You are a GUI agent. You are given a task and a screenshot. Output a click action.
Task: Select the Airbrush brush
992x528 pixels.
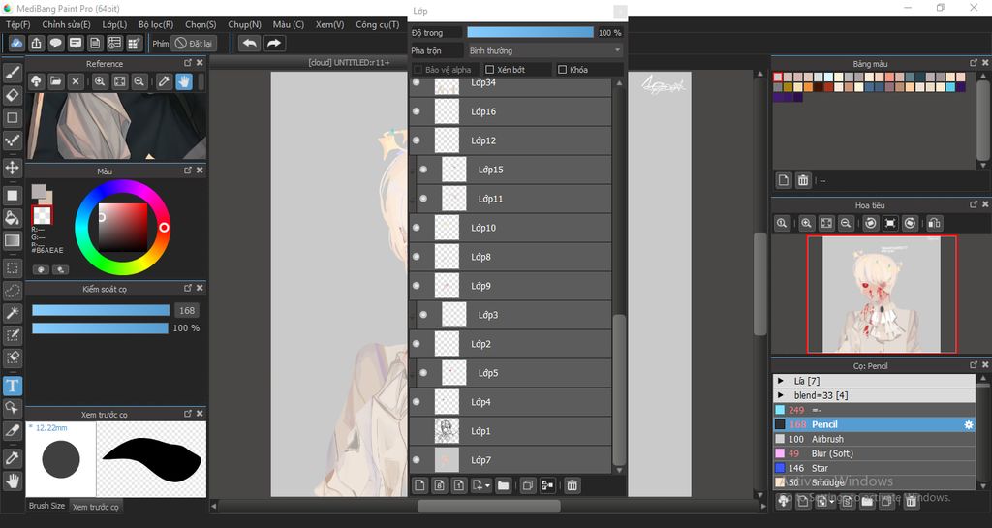tap(874, 440)
